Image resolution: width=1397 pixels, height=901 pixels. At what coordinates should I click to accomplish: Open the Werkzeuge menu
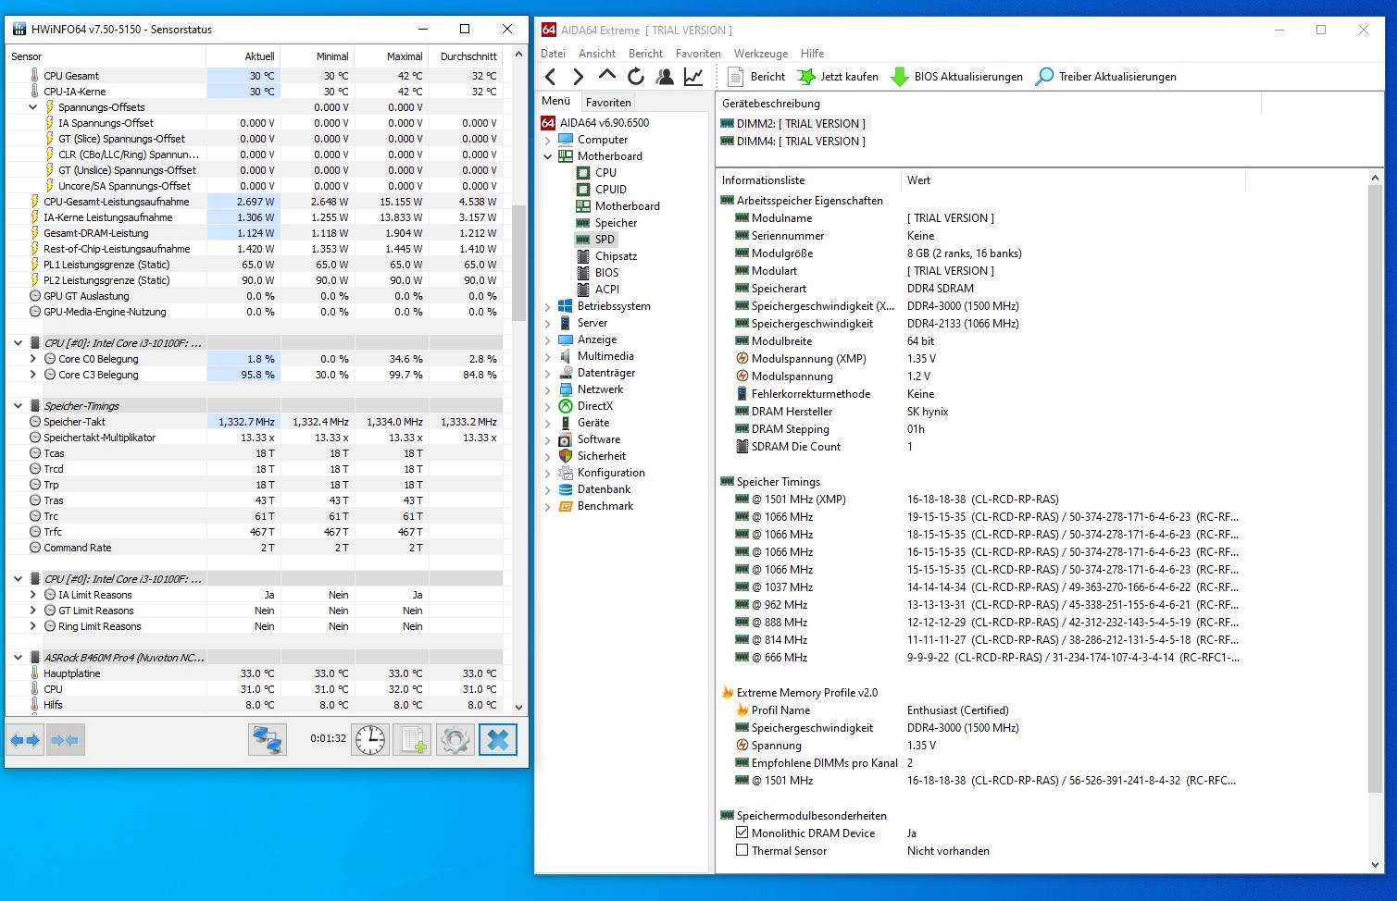760,53
